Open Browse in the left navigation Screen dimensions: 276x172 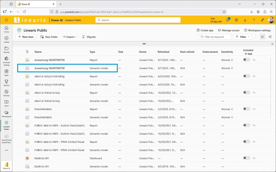pyautogui.click(x=6, y=50)
